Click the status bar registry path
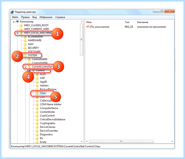Image resolution: width=185 pixels, height=159 pixels. coord(55,146)
